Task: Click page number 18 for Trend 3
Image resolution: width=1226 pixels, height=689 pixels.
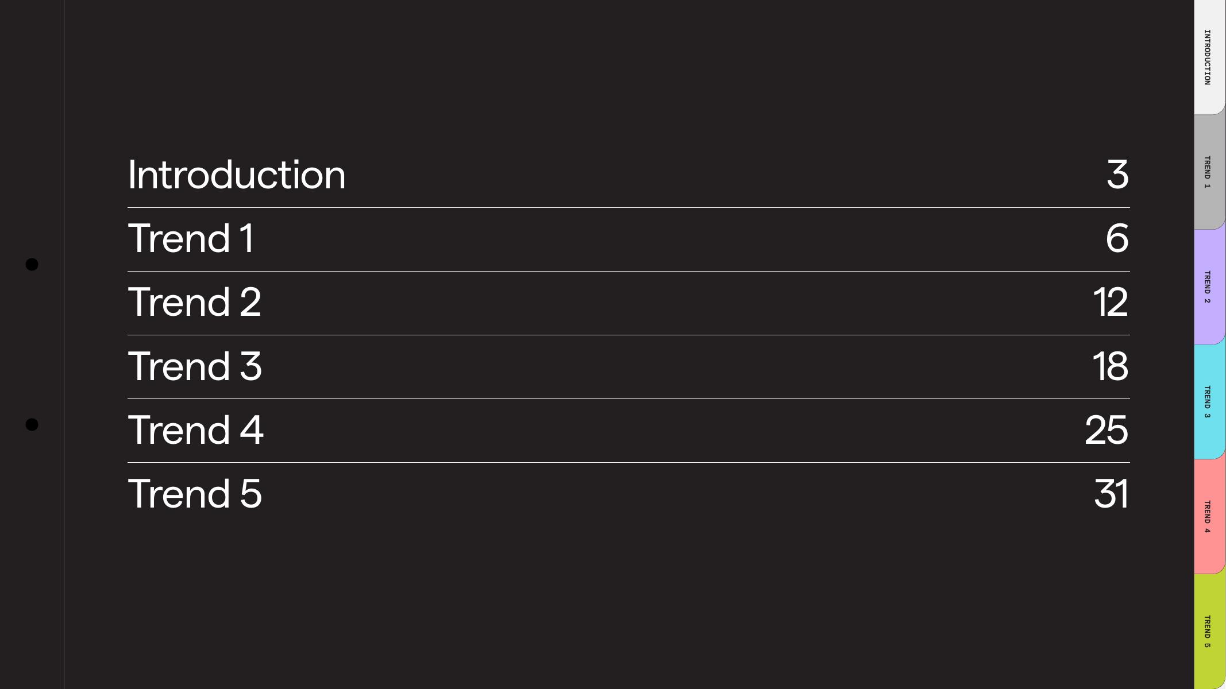Action: 1110,366
